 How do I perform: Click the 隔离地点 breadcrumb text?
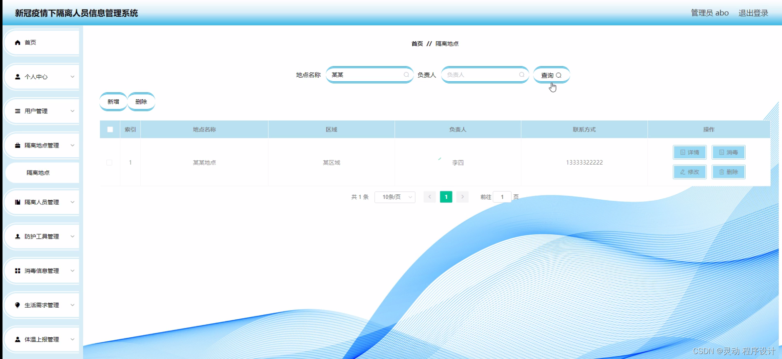point(447,44)
